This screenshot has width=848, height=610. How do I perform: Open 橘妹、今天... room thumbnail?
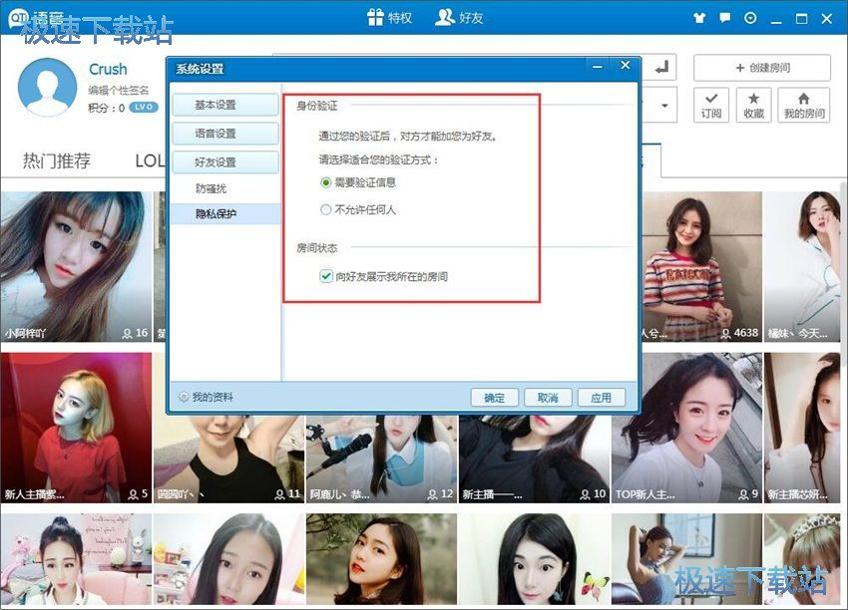coord(802,266)
